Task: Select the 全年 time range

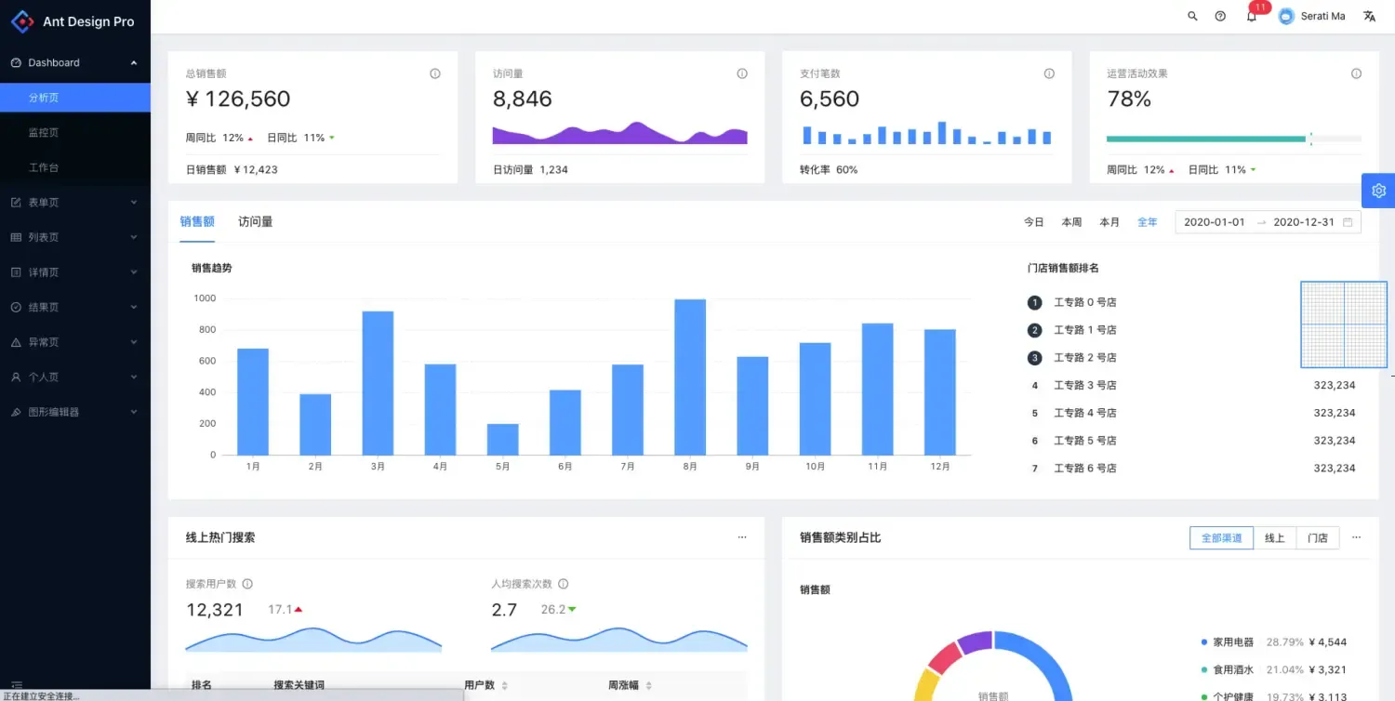Action: point(1147,221)
